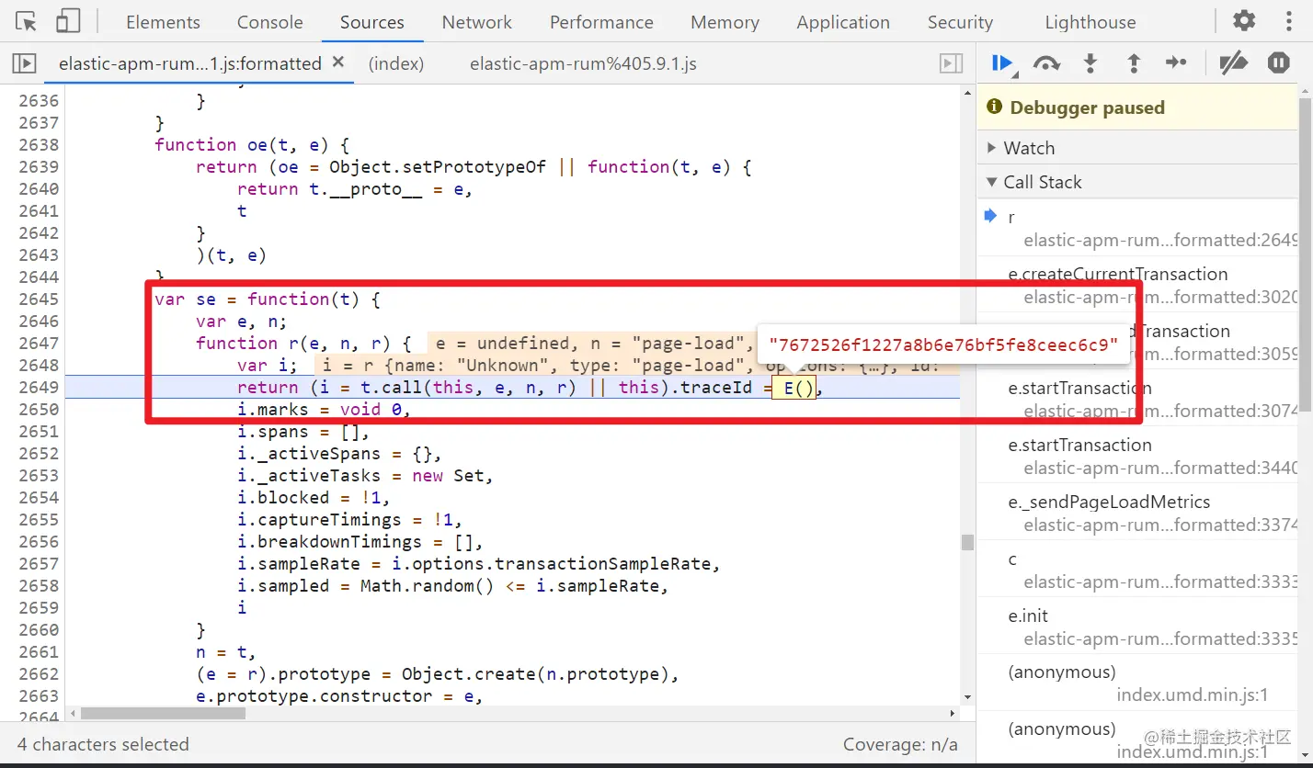Open the DevTools three-dot menu
The height and width of the screenshot is (768, 1313).
tap(1288, 21)
